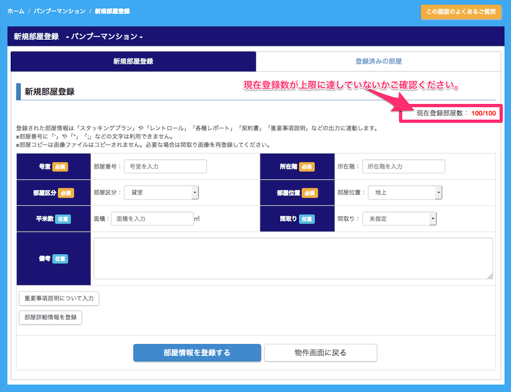This screenshot has height=392, width=511.
Task: Click the 必須 badge next to 号室
Action: (x=60, y=167)
